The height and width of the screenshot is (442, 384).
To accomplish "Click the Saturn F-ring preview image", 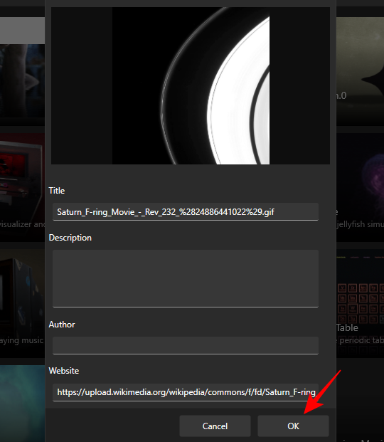I will (191, 85).
